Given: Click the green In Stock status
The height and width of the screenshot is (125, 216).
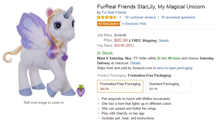Looking at the screenshot, I should [x=105, y=53].
